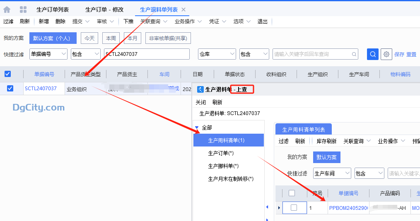The image size is (420, 221).
Task: Open the filter settings gear icon
Action: [x=386, y=54]
